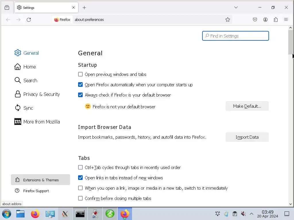Click the about:preferences address field
Viewport: 294px width, 220px height.
coord(89,20)
